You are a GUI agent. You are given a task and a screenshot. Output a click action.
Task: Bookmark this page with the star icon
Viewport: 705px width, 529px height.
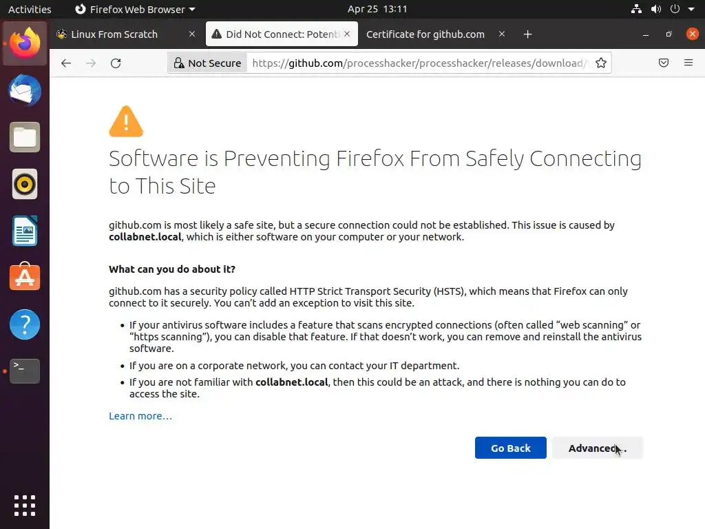point(601,63)
